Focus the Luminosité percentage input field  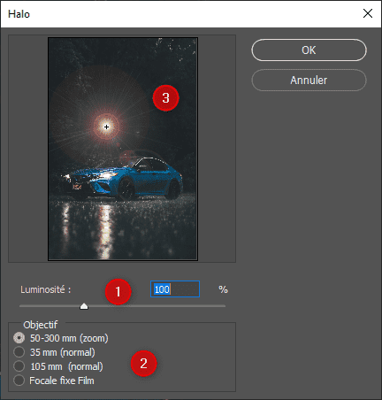pyautogui.click(x=175, y=289)
